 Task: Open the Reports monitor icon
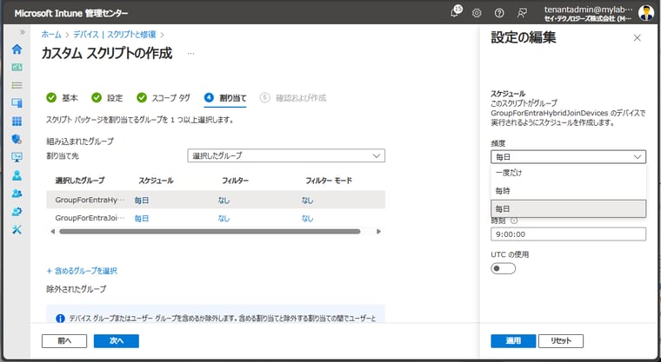[17, 157]
